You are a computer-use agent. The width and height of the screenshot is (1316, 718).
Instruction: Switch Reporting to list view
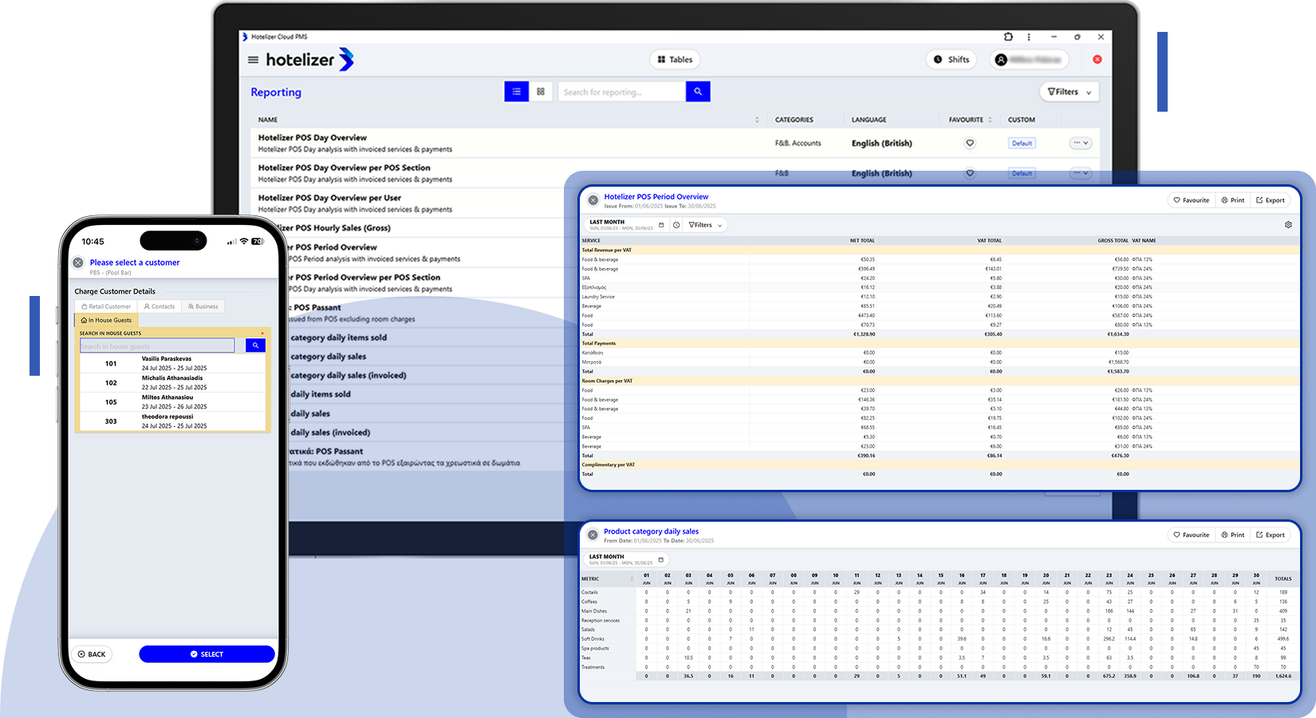tap(516, 92)
